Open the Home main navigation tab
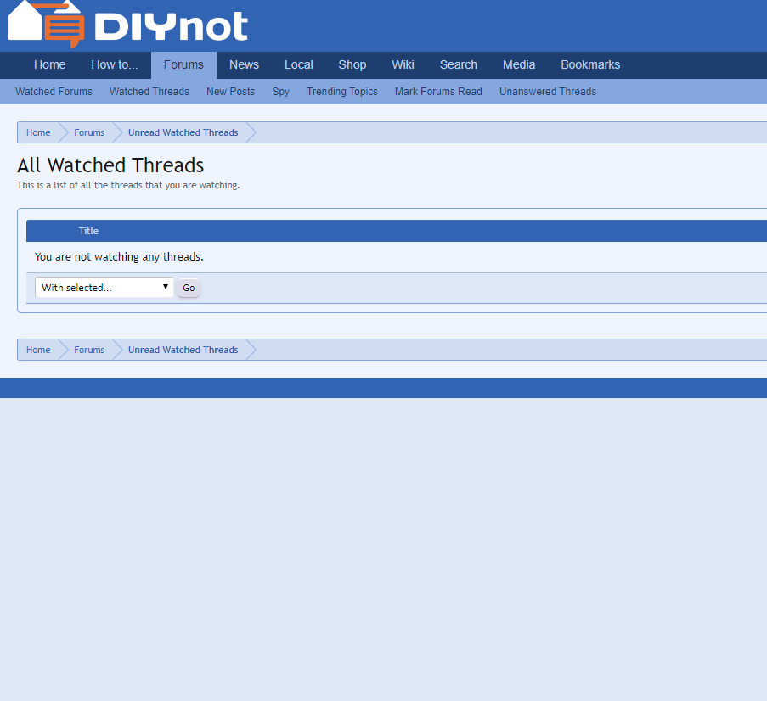 tap(50, 65)
